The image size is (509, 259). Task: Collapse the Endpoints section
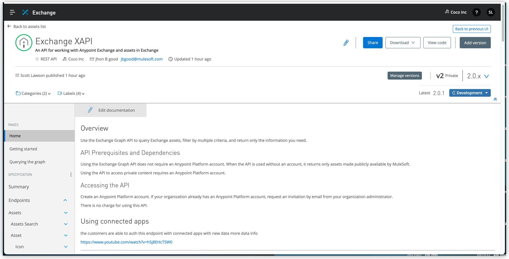pyautogui.click(x=65, y=200)
